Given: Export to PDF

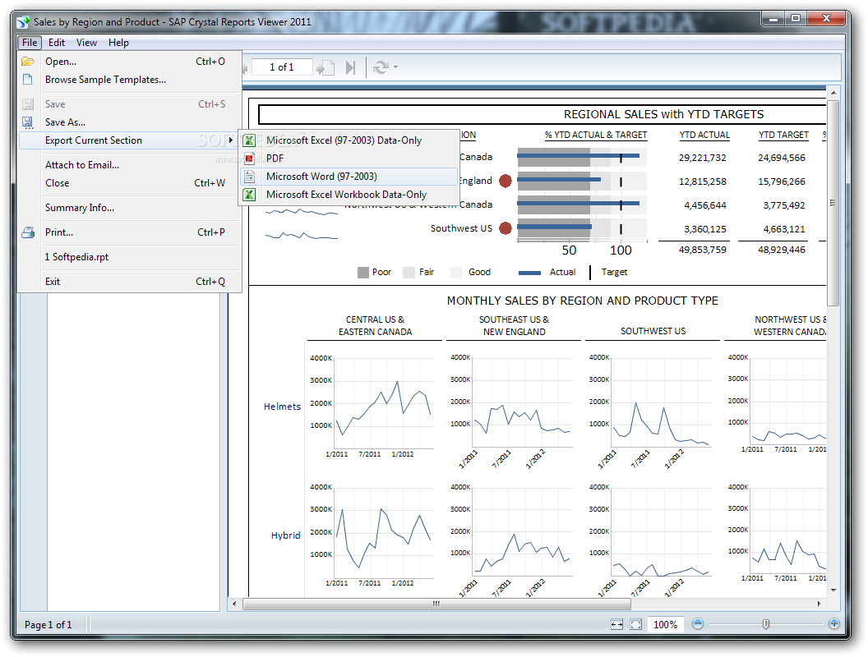Looking at the screenshot, I should 349,159.
